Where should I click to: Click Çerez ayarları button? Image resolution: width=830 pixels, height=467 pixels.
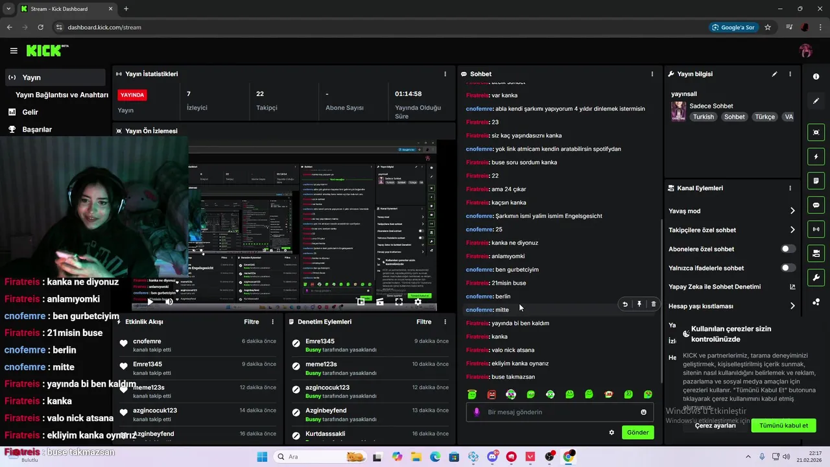tap(715, 425)
